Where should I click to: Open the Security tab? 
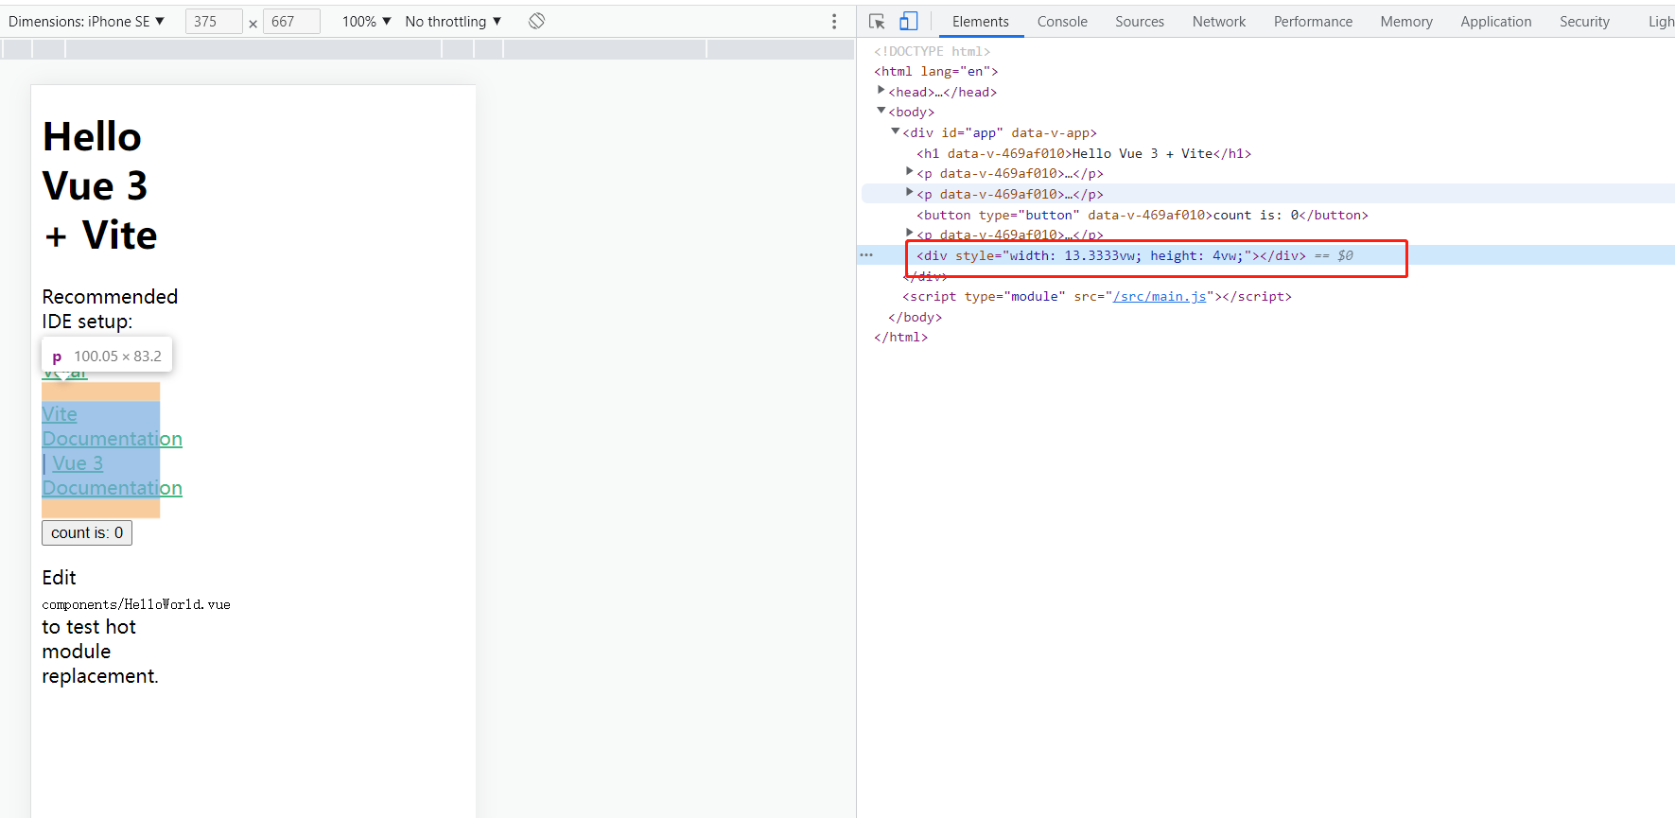coord(1584,21)
